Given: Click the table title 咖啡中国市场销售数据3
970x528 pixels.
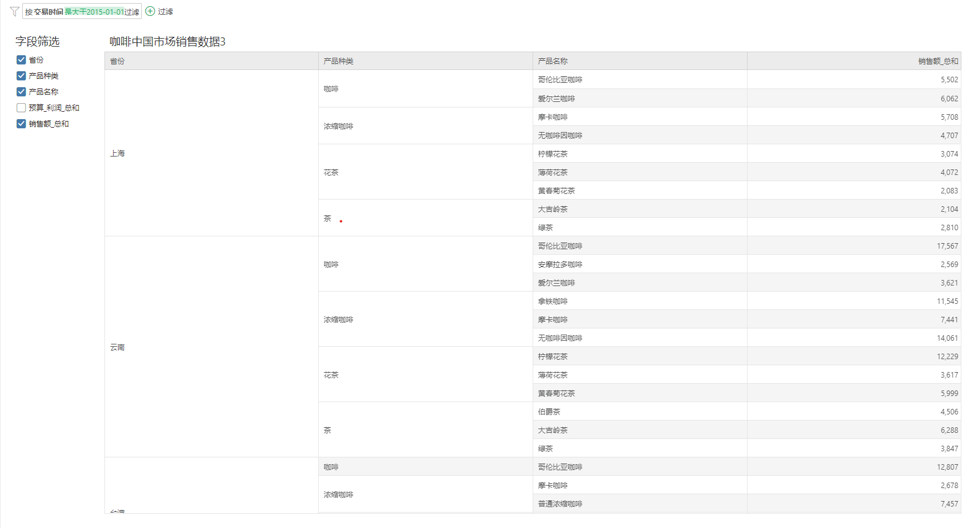Looking at the screenshot, I should [167, 42].
